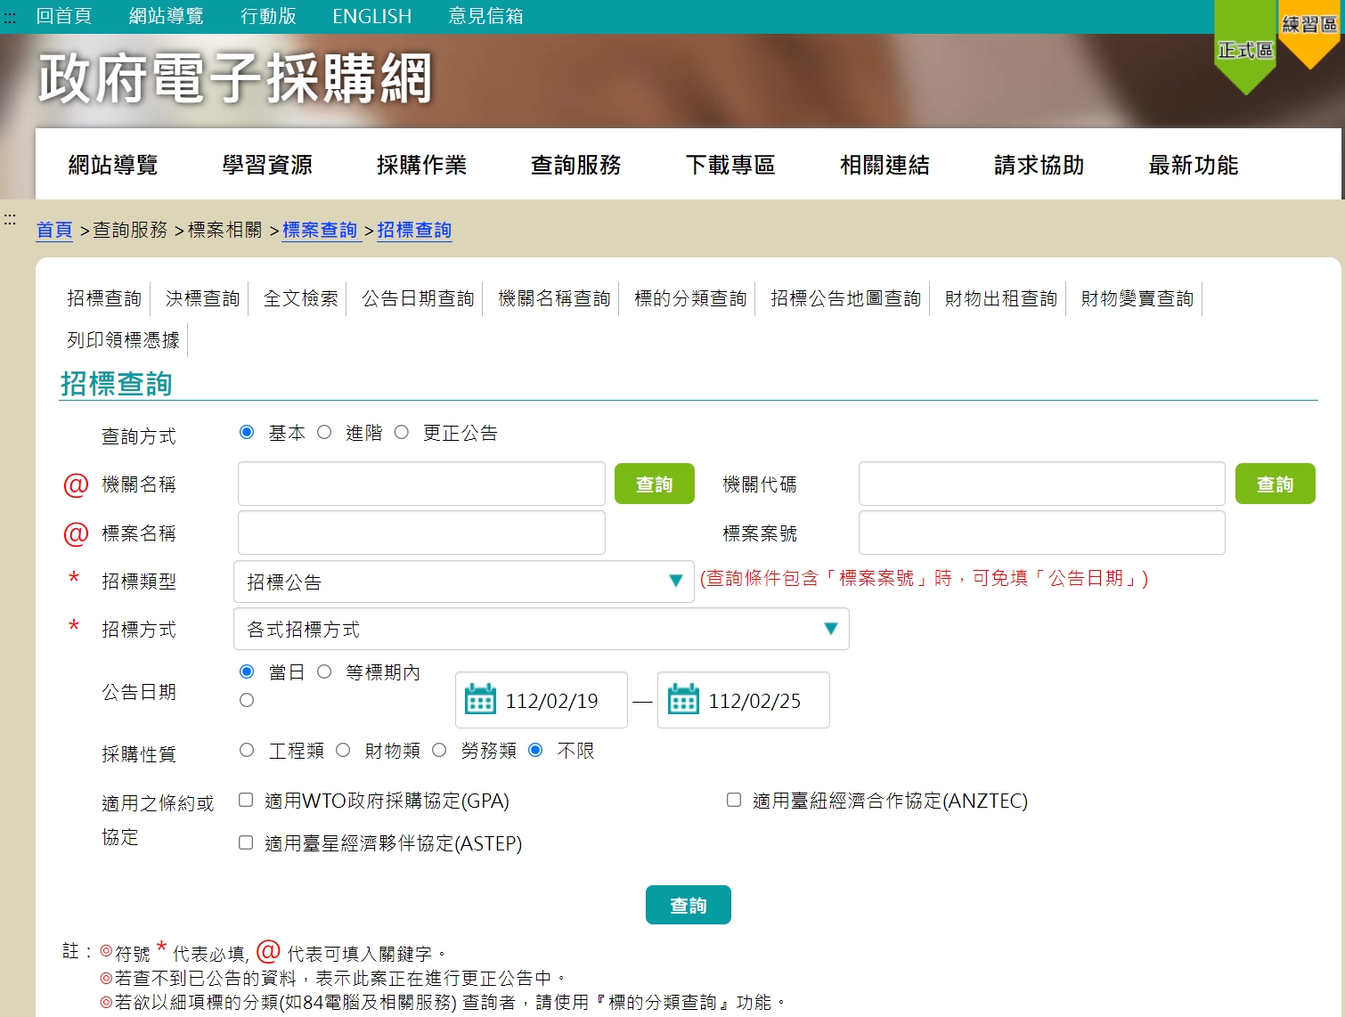Focus the 機關名稱 input field
The width and height of the screenshot is (1345, 1017).
point(421,484)
